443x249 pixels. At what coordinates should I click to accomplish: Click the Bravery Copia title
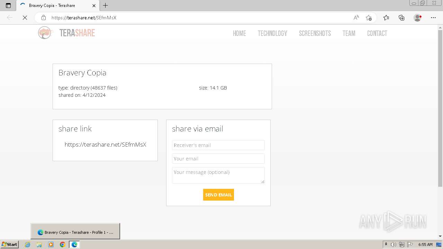point(82,73)
